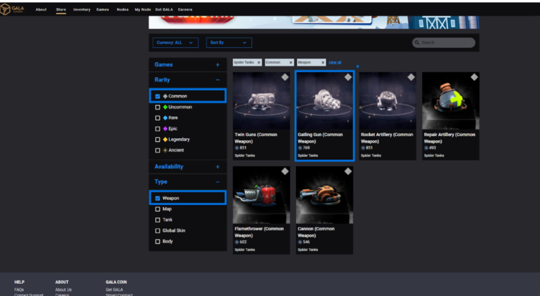Click the Gala Games logo

pos(12,9)
